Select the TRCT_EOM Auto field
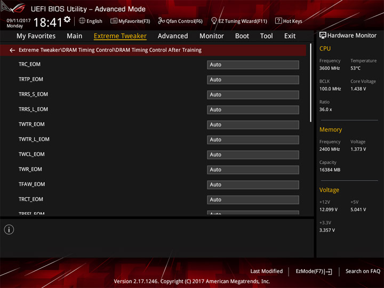Screen dimensions: 384x288 tap(253, 199)
